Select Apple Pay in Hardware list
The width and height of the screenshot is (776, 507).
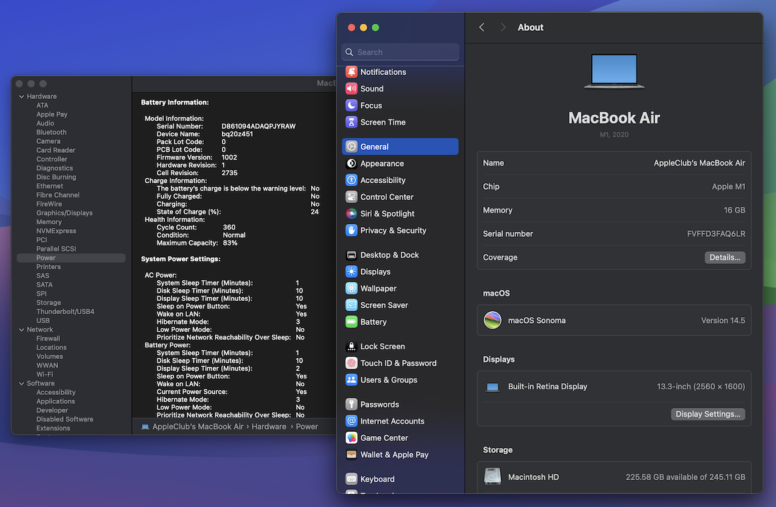click(x=52, y=114)
